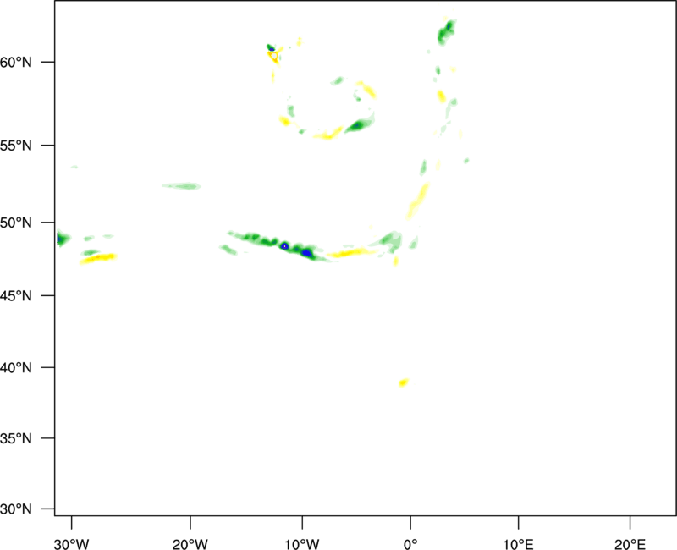677x550 pixels.
Task: Click the 35°N latitude label
Action: click(16, 438)
